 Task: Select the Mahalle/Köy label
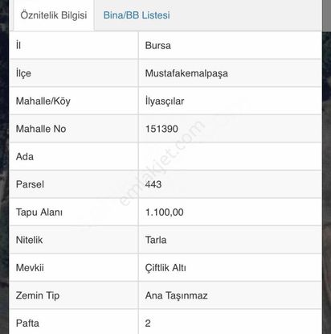pos(43,101)
